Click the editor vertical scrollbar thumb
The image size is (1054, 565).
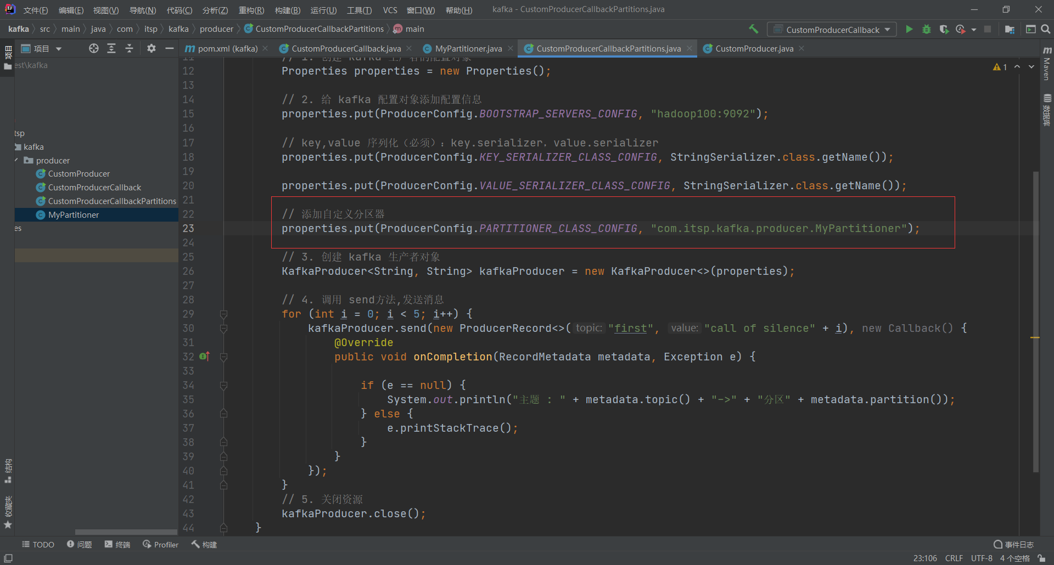1035,321
